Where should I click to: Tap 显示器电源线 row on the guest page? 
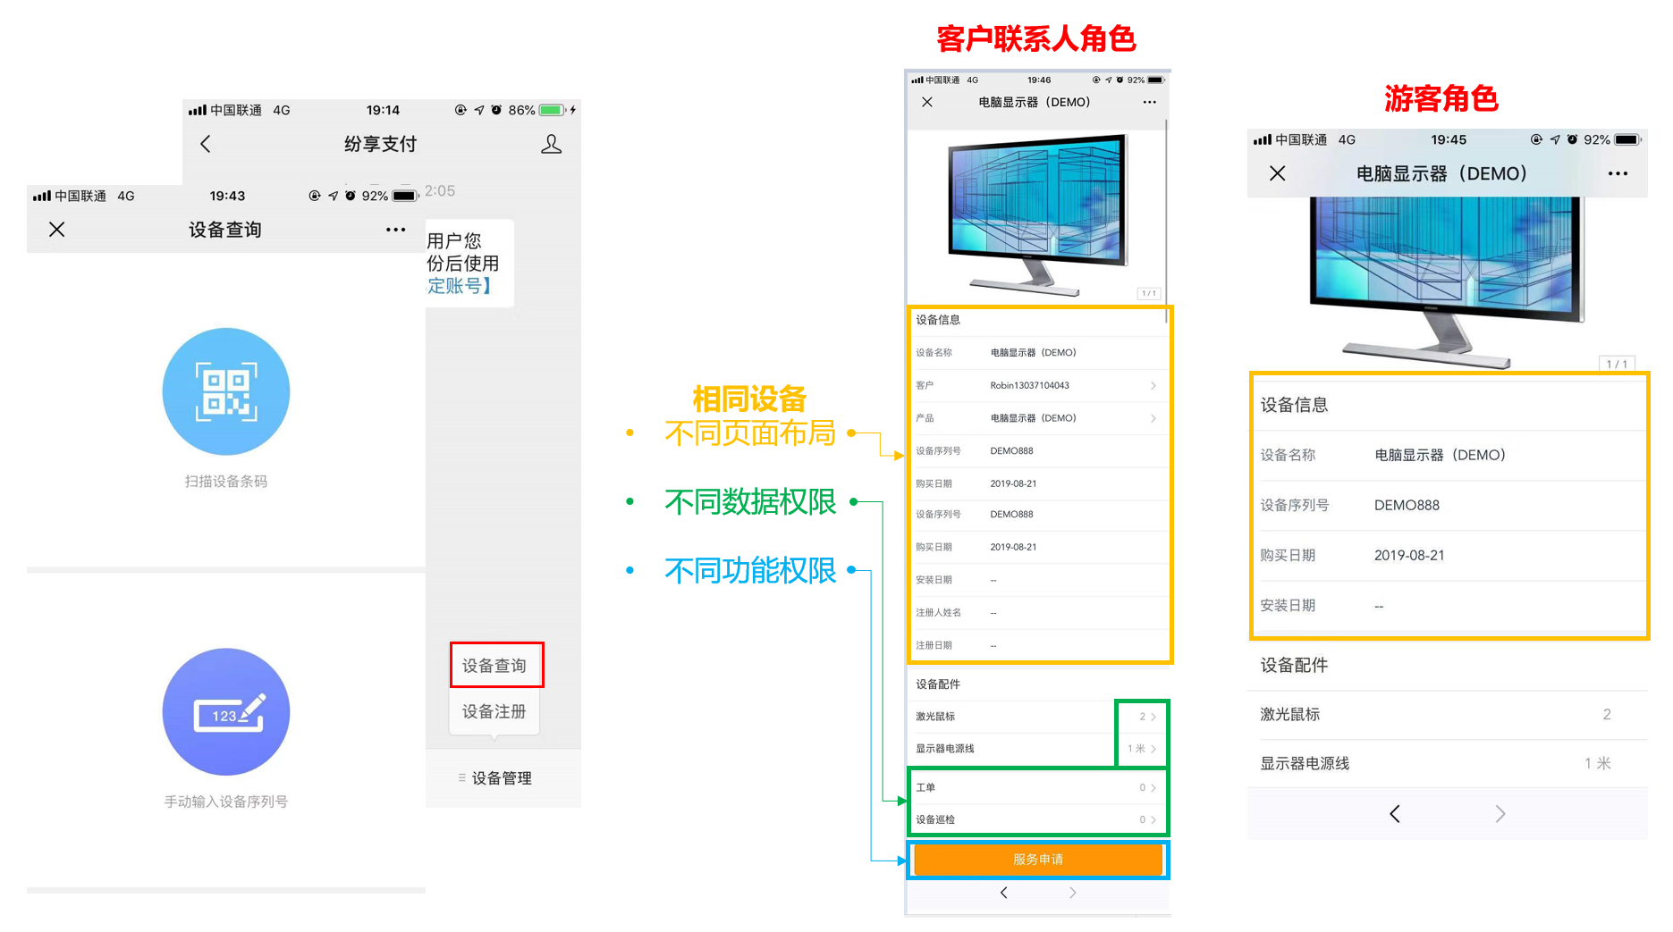[1449, 764]
